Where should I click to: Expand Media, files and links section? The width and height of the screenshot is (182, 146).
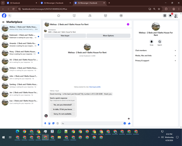coord(156,55)
